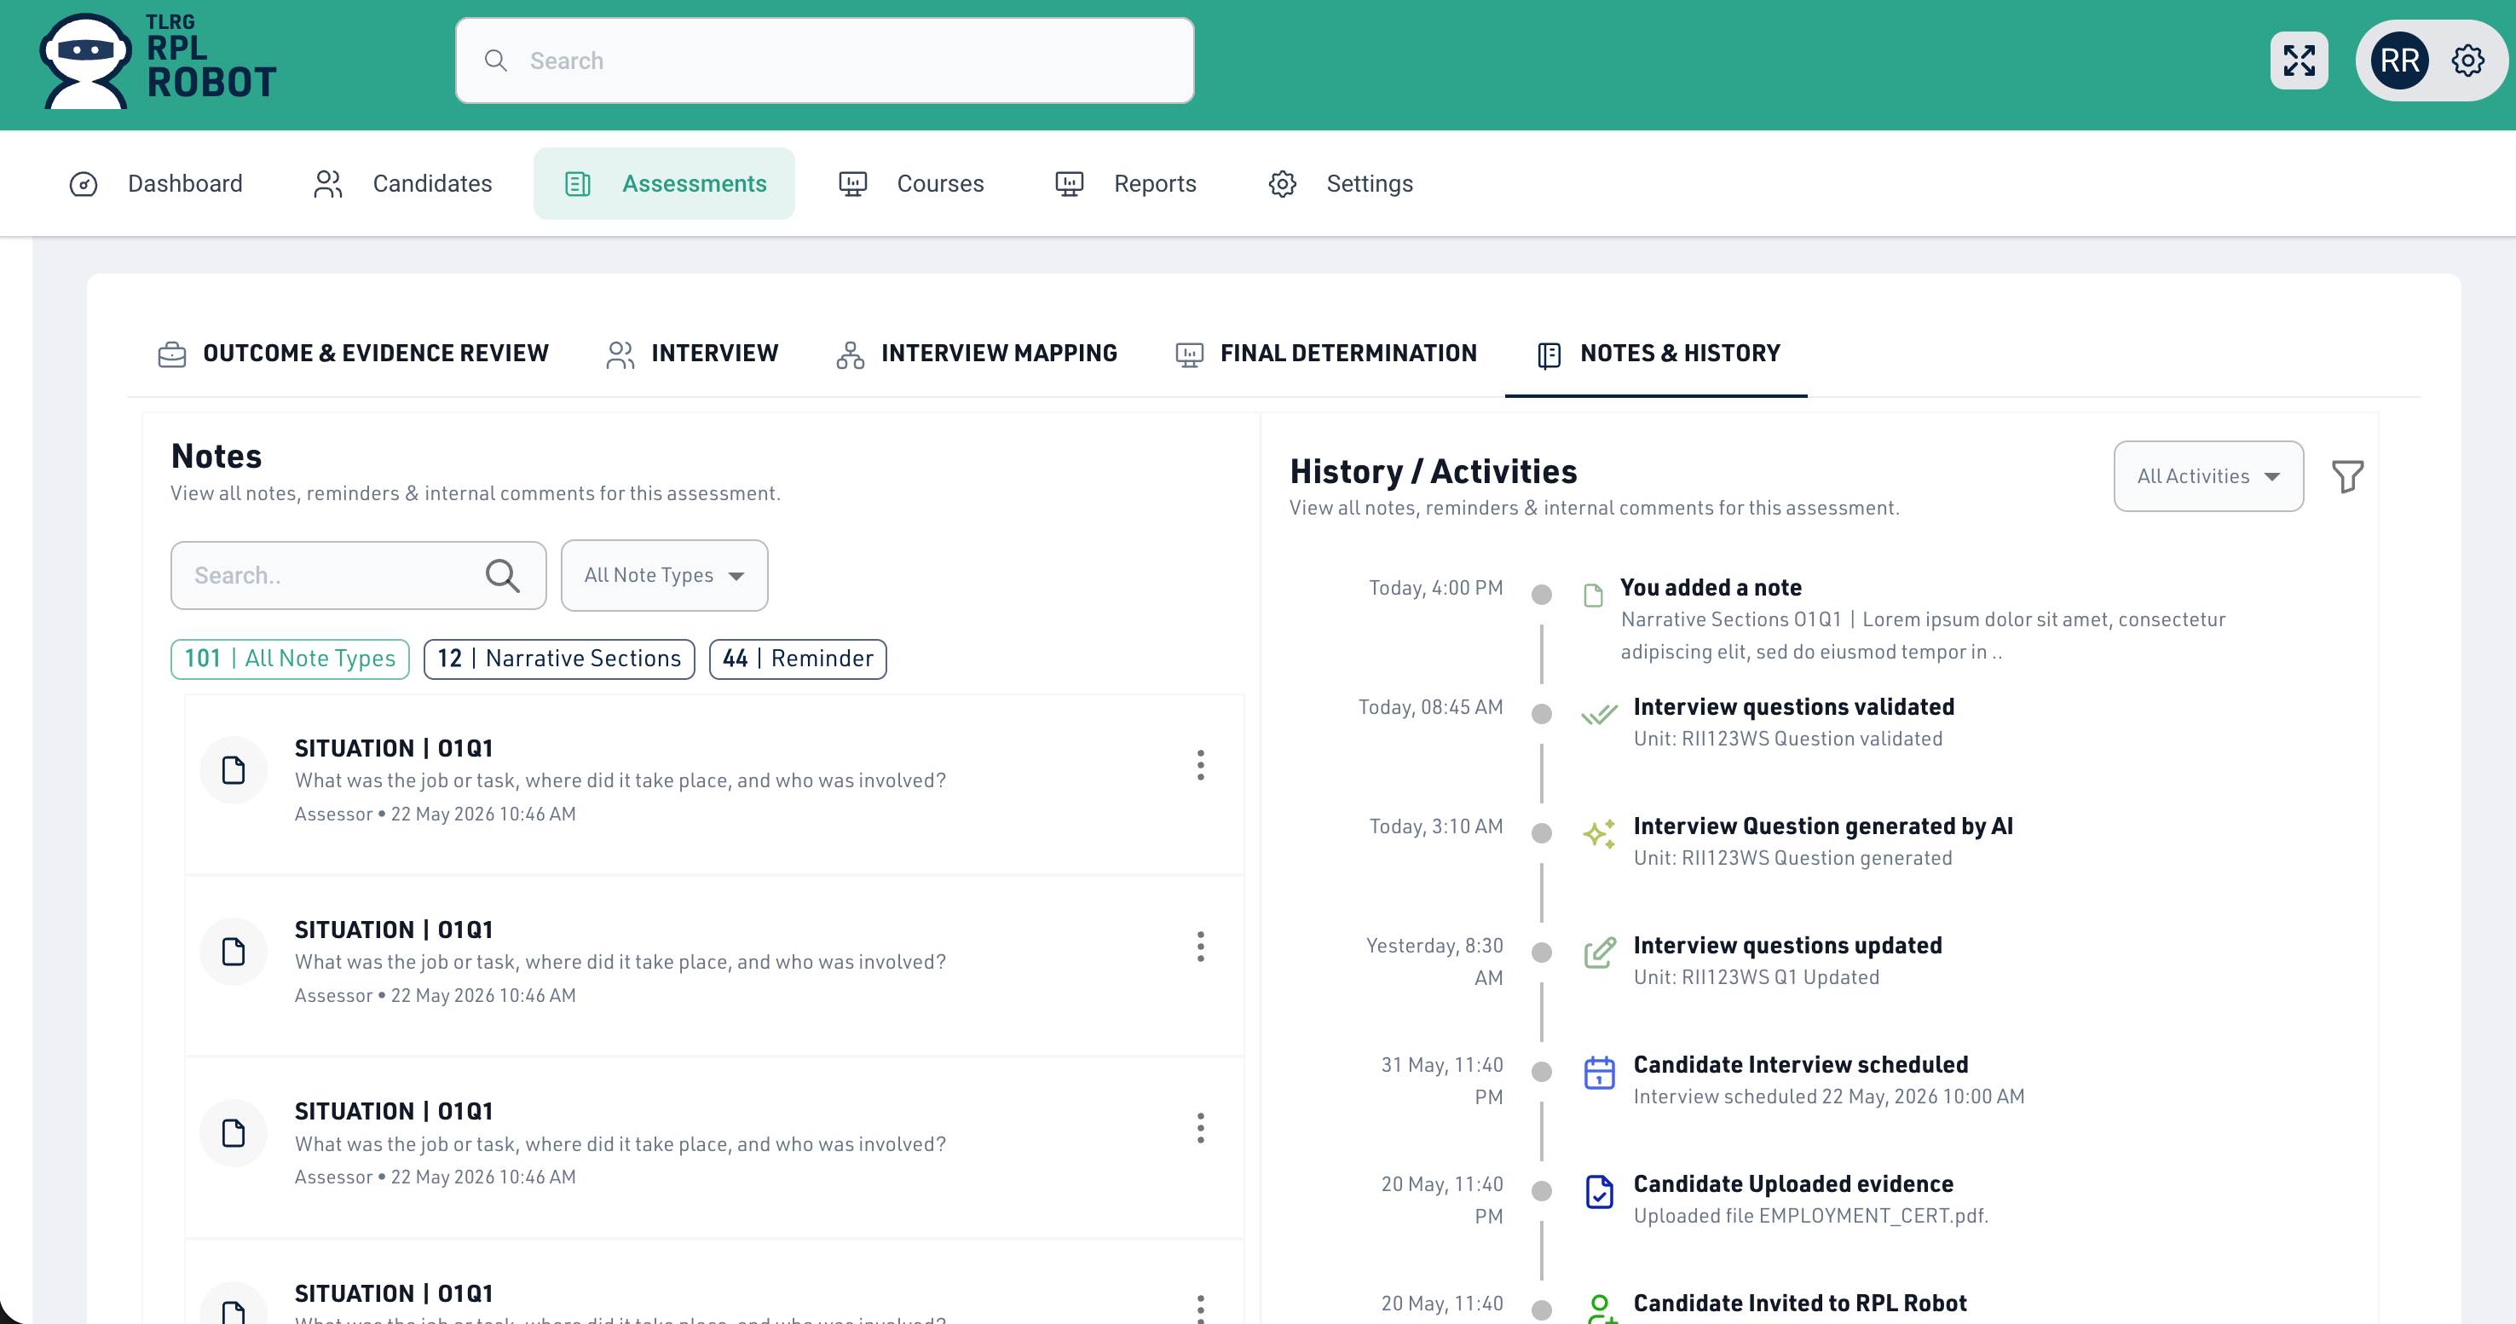The height and width of the screenshot is (1324, 2516).
Task: Select the Notes & History tab
Action: [1657, 354]
